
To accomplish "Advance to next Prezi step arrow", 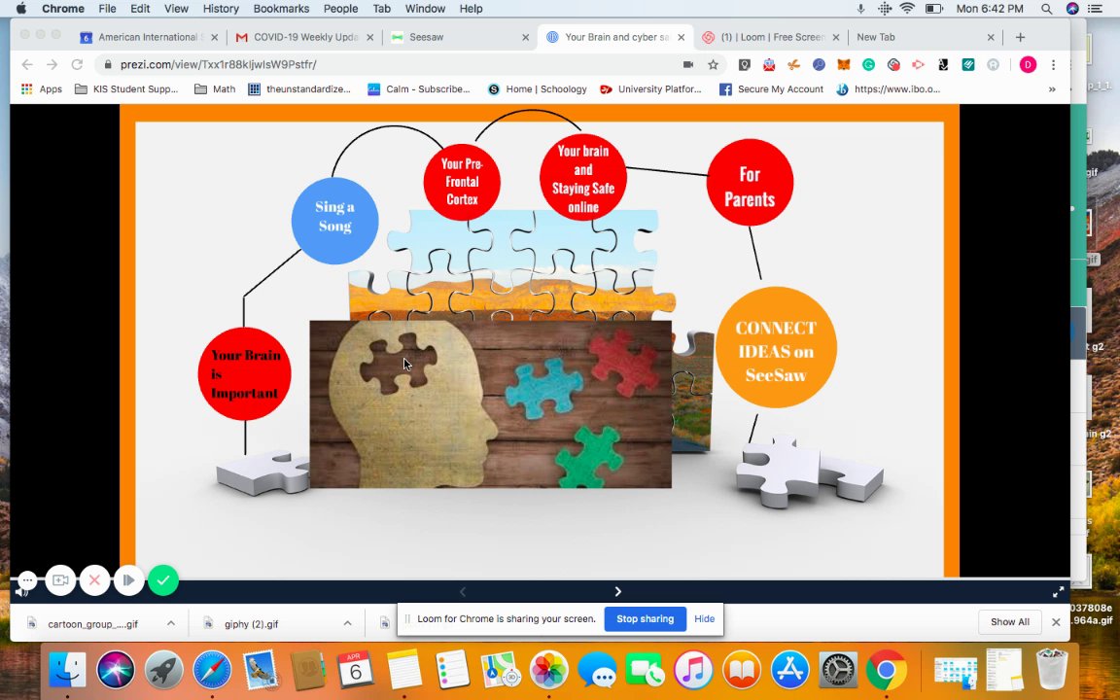I will (x=618, y=591).
